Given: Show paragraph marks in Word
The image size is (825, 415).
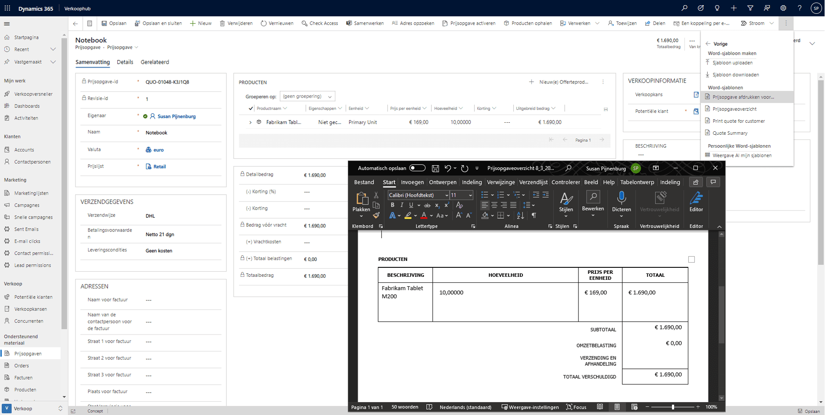Looking at the screenshot, I should tap(534, 215).
